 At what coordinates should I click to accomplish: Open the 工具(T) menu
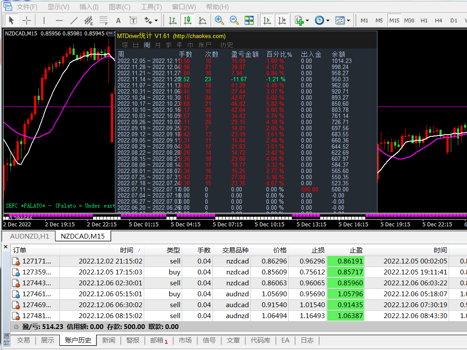(x=151, y=7)
